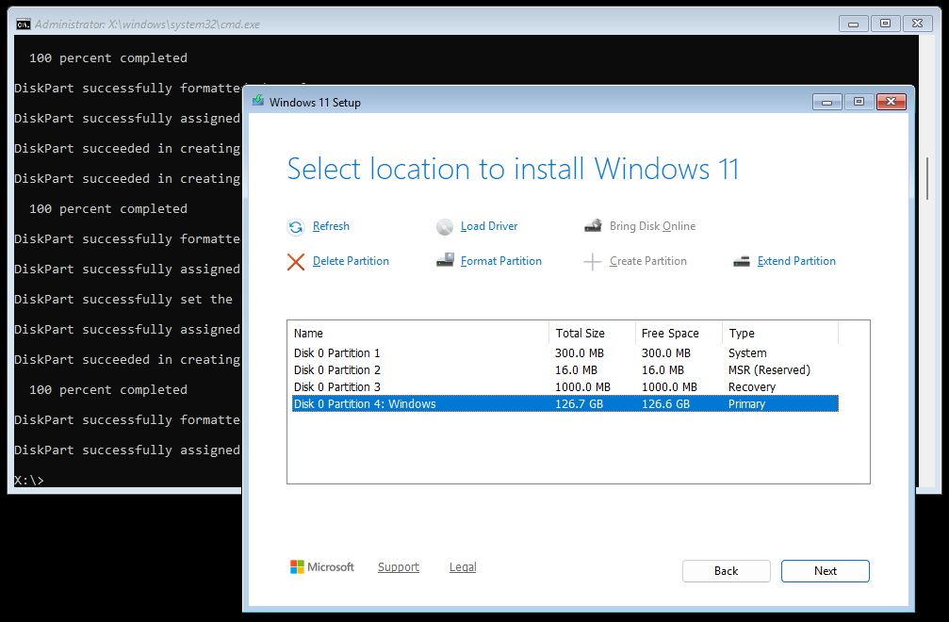Click the Extend Partition link
949x622 pixels.
click(x=796, y=261)
